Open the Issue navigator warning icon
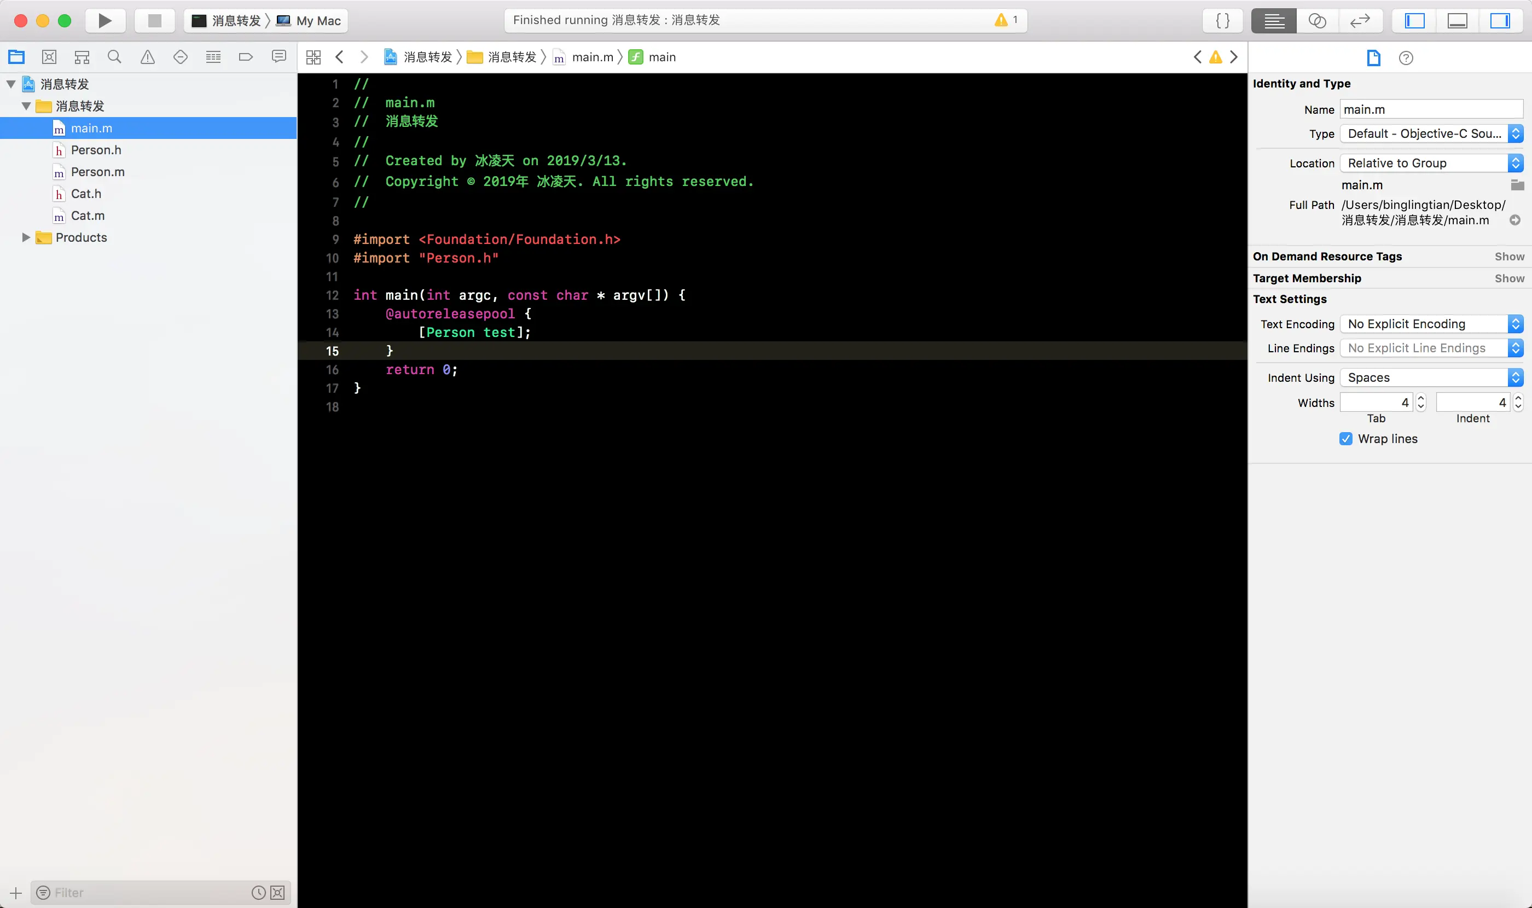1532x908 pixels. pos(148,57)
